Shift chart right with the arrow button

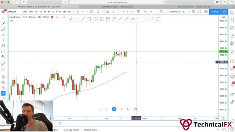(128, 109)
